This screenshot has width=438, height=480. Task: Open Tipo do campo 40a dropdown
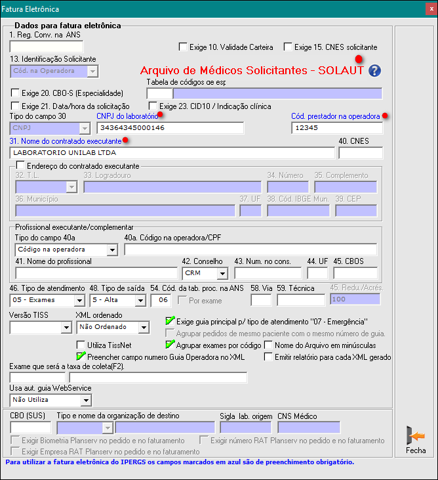[112, 250]
